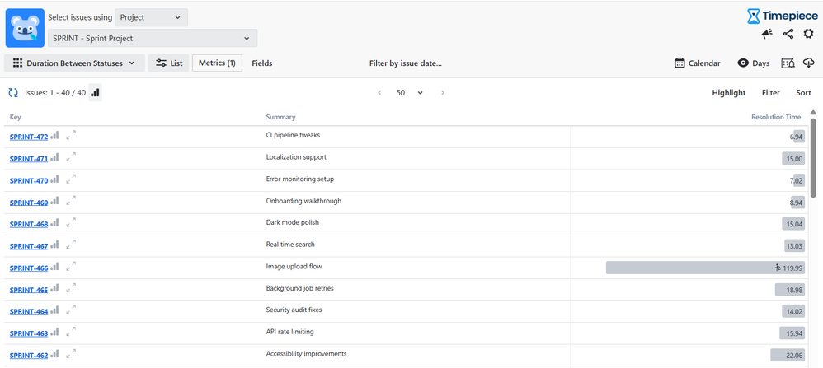Expand SPRINT-472 row with arrows icon
Screen dimensions: 823x368
click(71, 135)
